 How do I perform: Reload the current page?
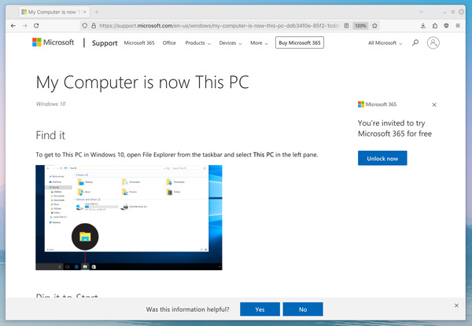pyautogui.click(x=36, y=26)
